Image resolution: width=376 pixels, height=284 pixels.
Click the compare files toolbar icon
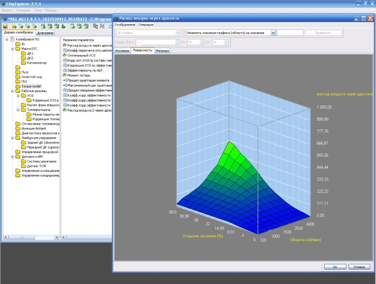click(95, 26)
